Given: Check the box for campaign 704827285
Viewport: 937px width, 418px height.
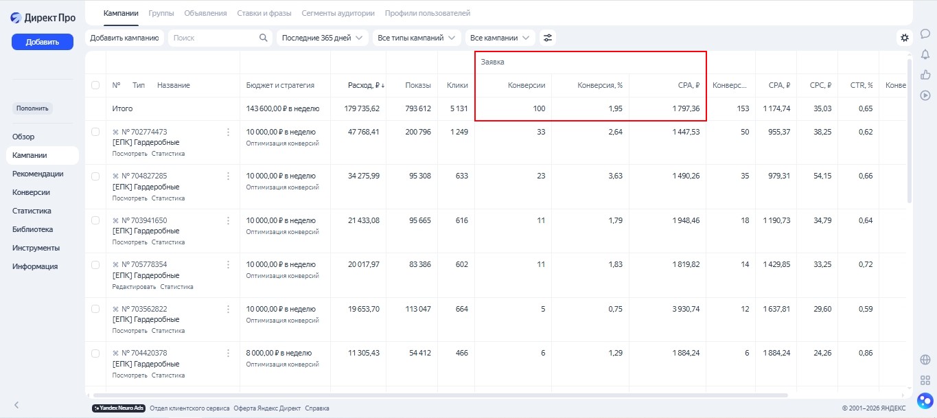Looking at the screenshot, I should coord(95,176).
